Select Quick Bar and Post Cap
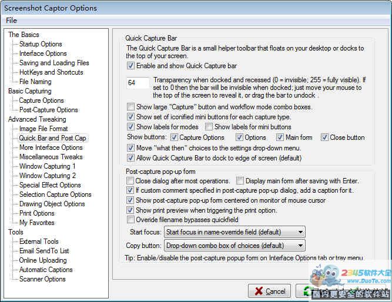 (x=52, y=138)
